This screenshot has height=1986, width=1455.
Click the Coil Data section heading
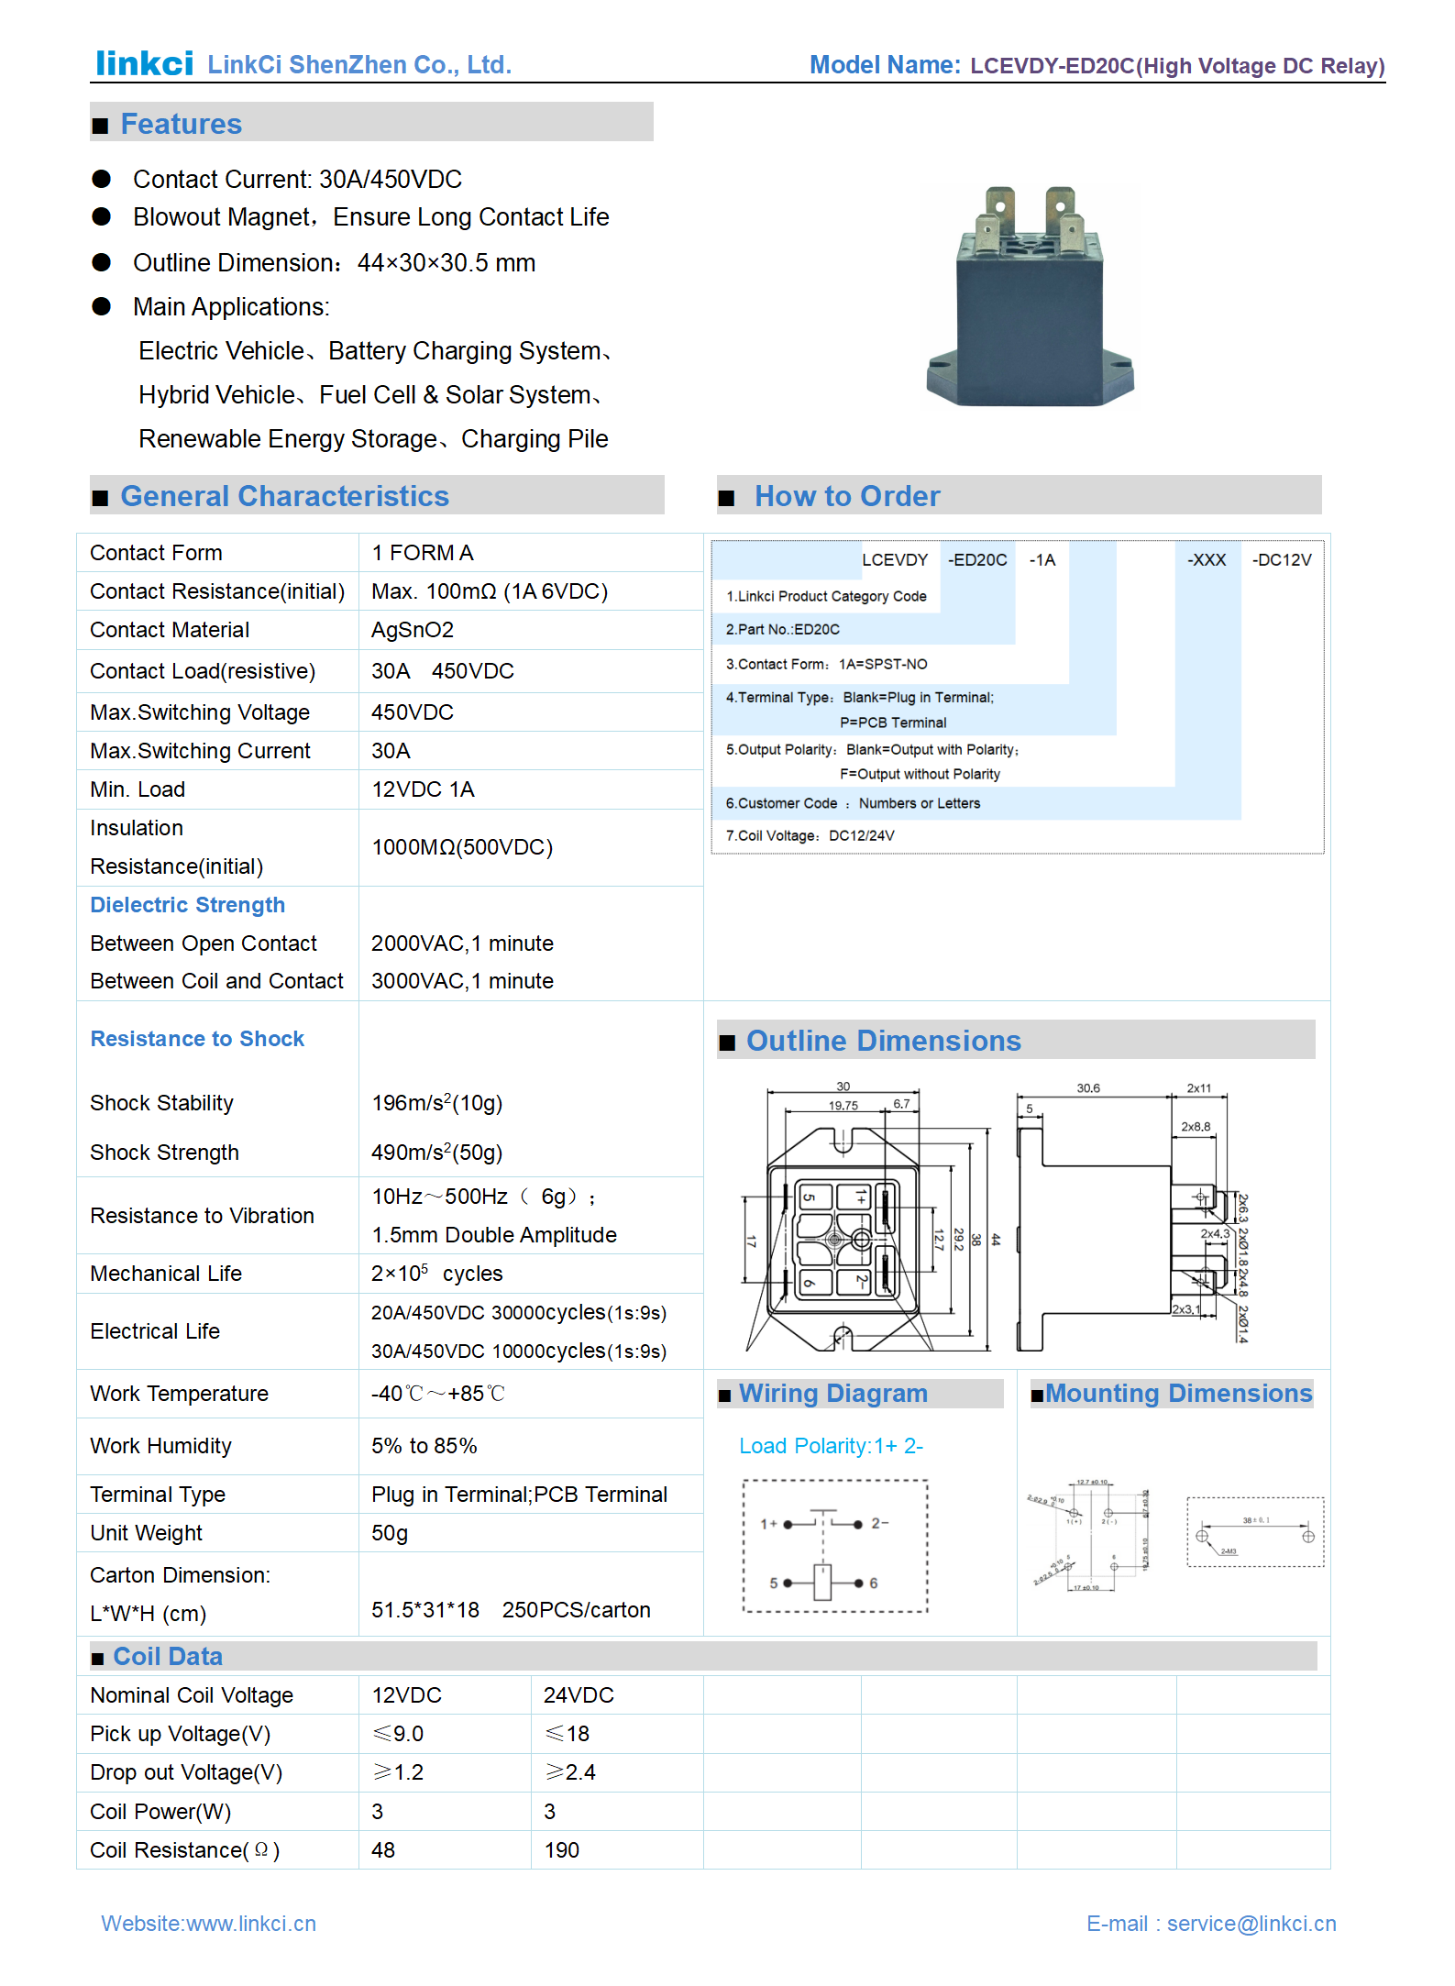tap(168, 1656)
